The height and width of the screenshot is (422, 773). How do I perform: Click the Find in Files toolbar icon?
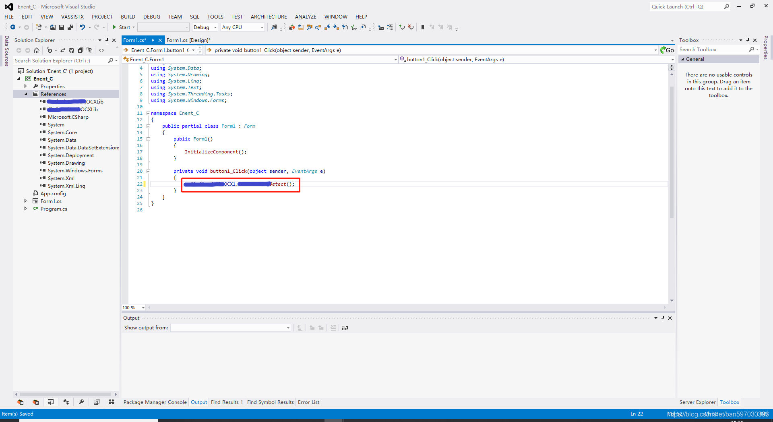(274, 27)
